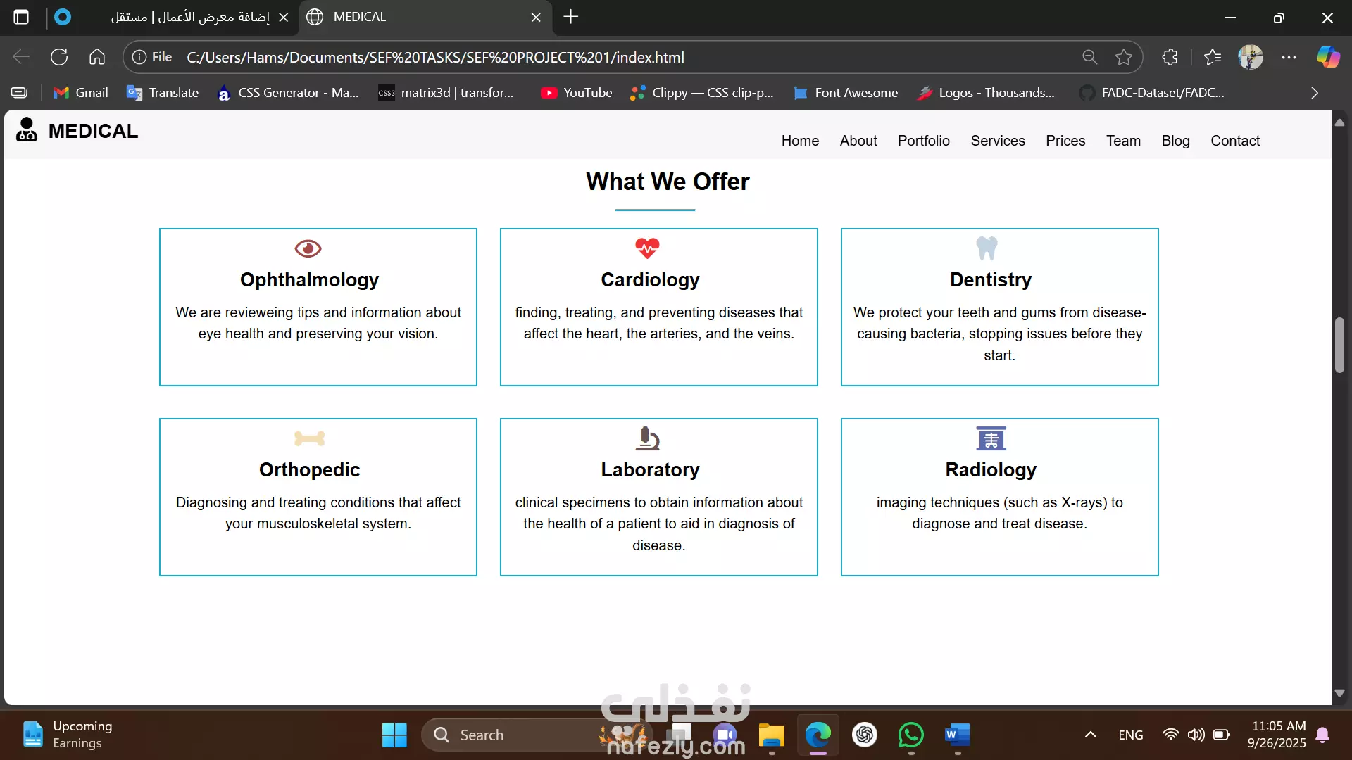Click the Ophthalmology eye icon
This screenshot has height=760, width=1352.
tap(308, 248)
